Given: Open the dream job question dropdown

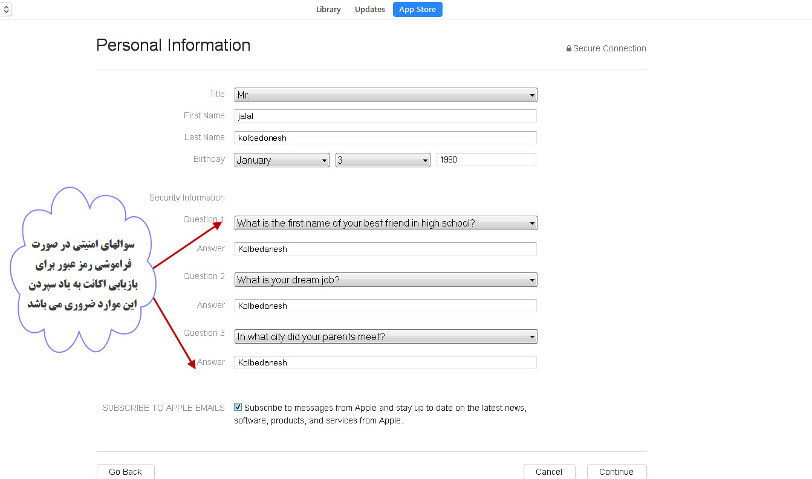Looking at the screenshot, I should [385, 280].
